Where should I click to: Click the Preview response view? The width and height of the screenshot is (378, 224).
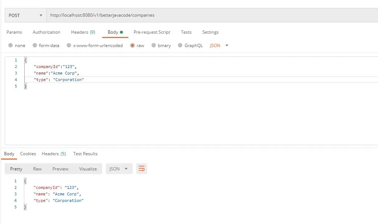click(x=60, y=168)
